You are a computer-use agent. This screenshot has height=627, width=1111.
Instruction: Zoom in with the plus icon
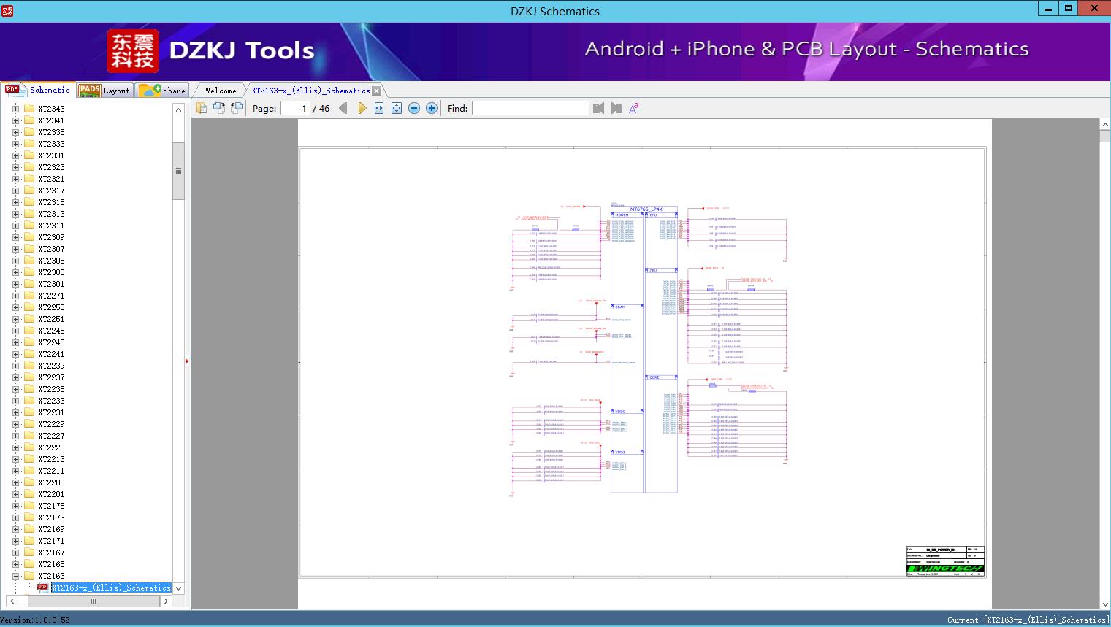[x=432, y=108]
